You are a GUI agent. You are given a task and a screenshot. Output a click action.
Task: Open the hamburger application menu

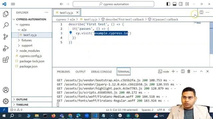pyautogui.click(x=13, y=4)
